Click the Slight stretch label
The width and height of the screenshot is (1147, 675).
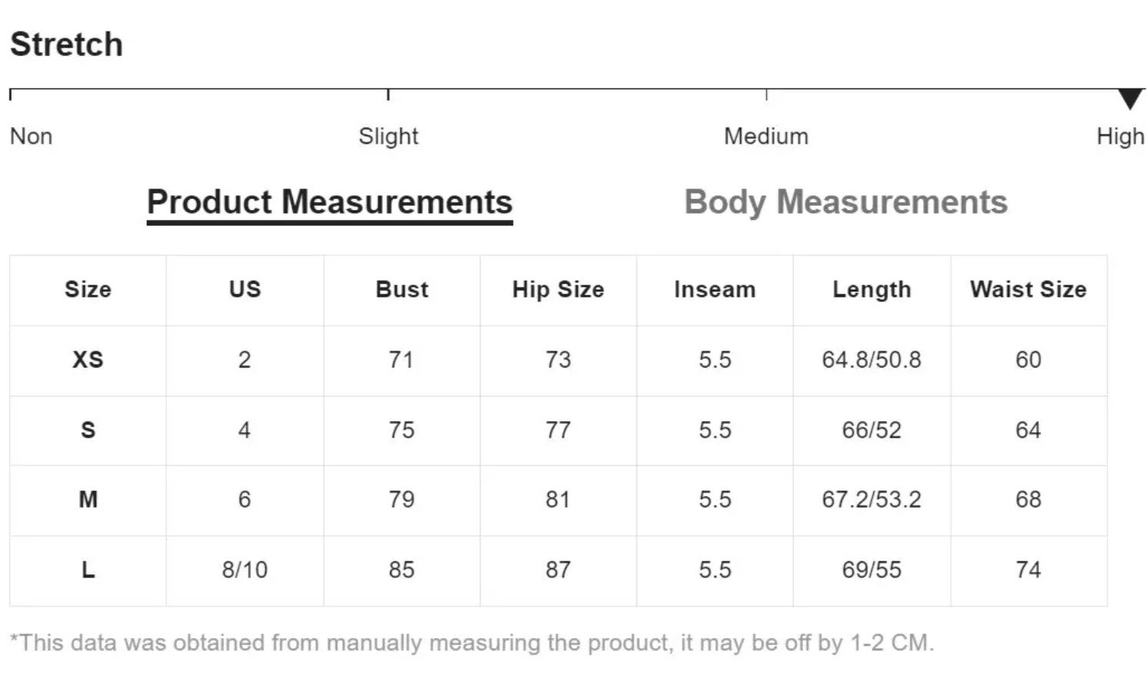click(x=388, y=136)
